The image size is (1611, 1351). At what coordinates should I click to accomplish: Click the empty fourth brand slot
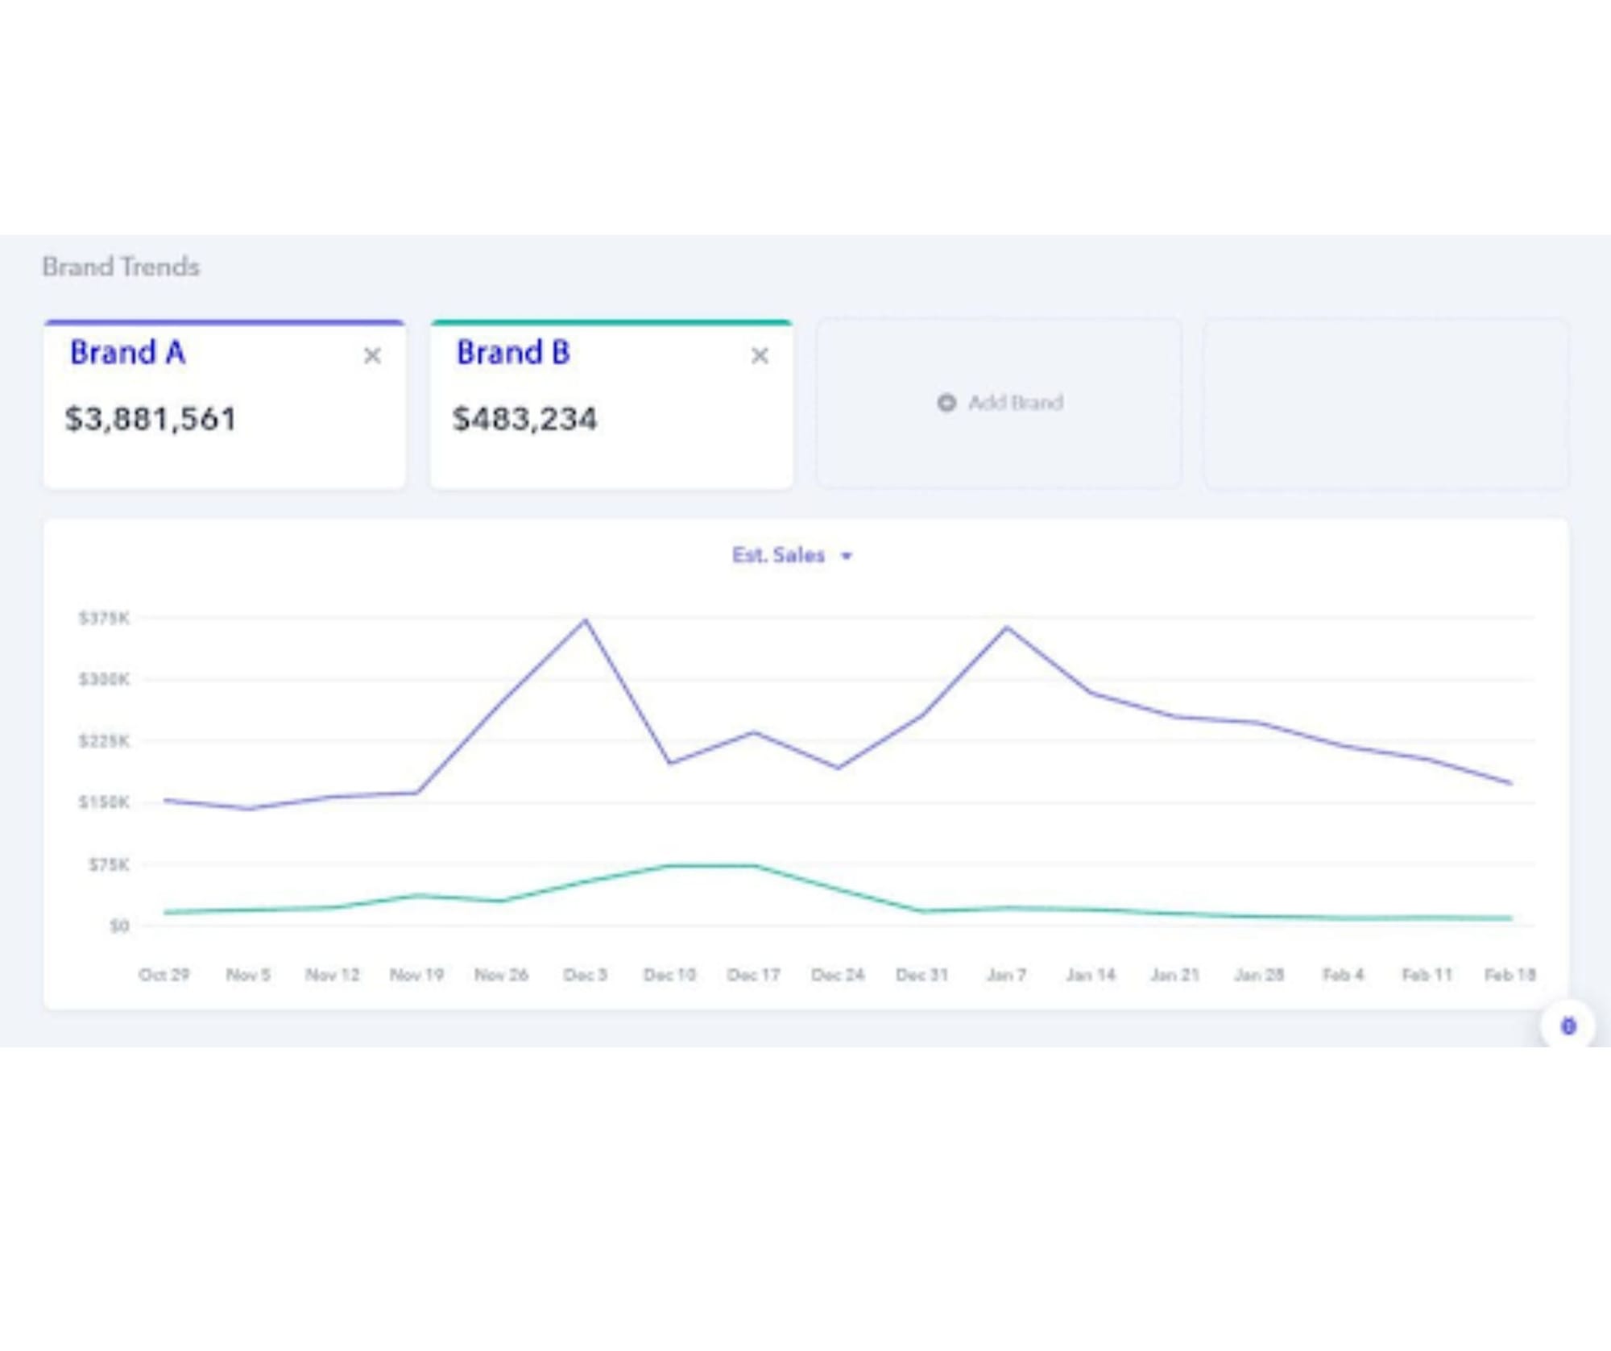tap(1385, 403)
